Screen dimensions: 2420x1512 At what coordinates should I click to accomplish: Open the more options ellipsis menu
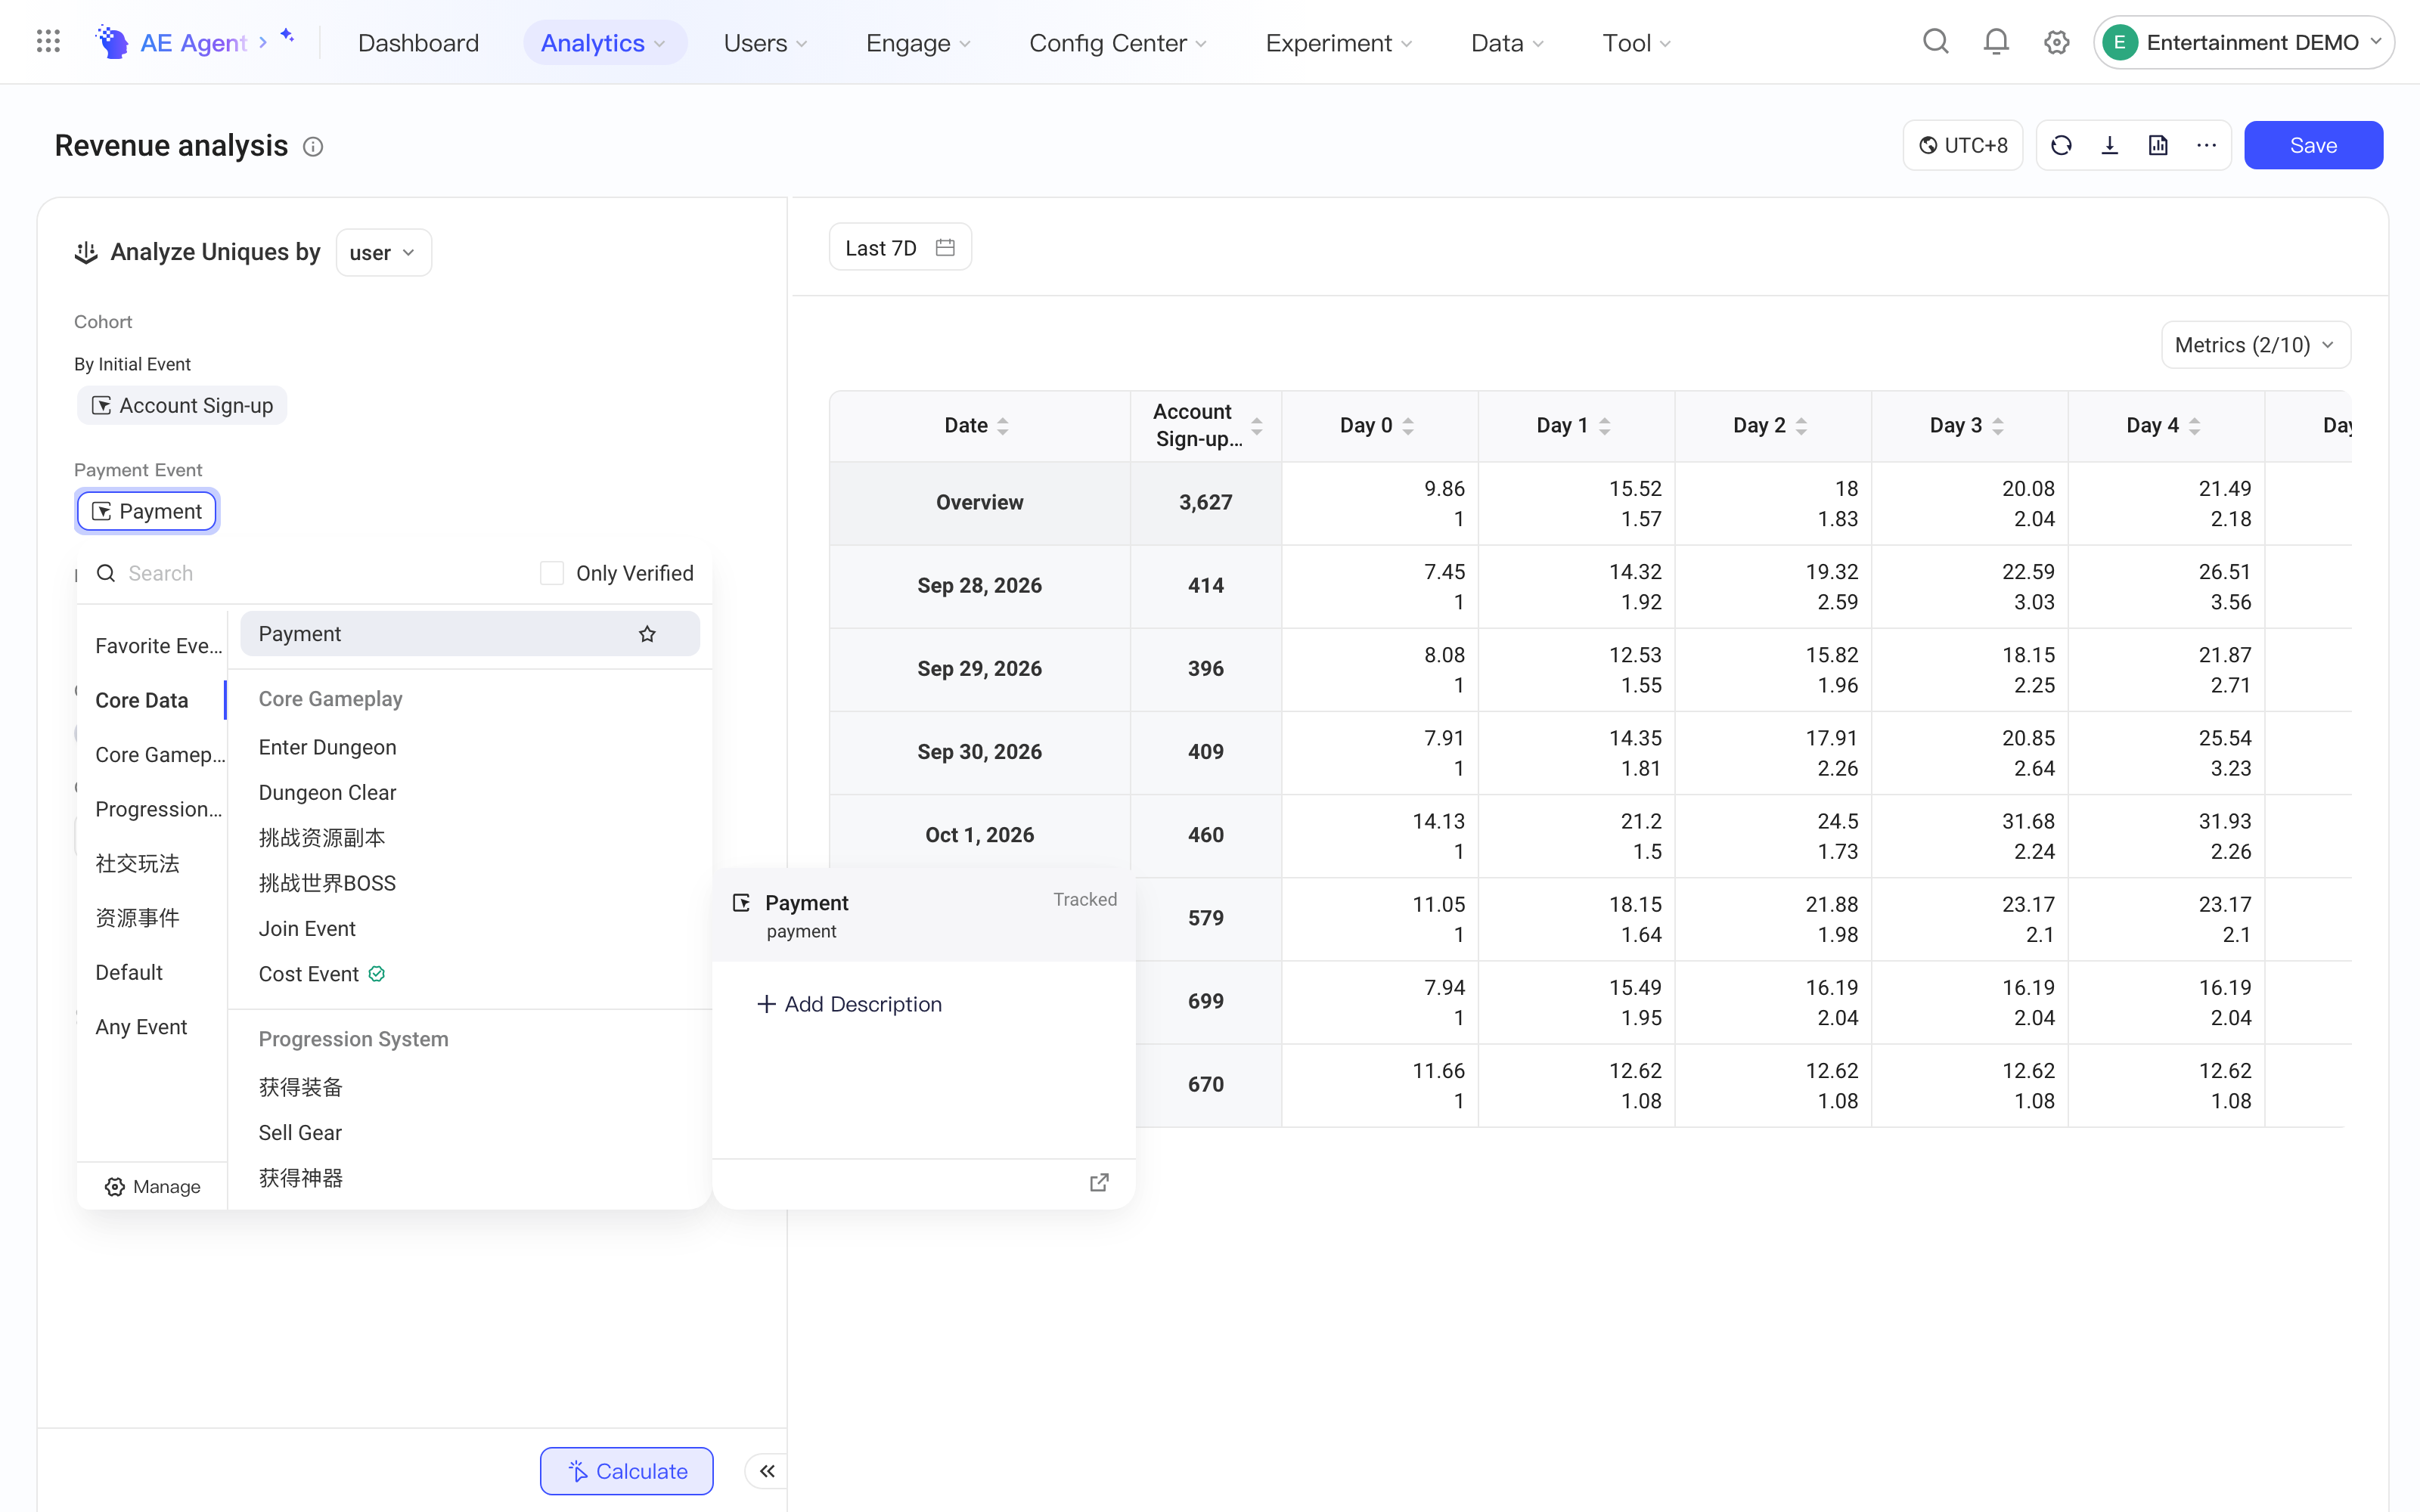coord(2207,146)
